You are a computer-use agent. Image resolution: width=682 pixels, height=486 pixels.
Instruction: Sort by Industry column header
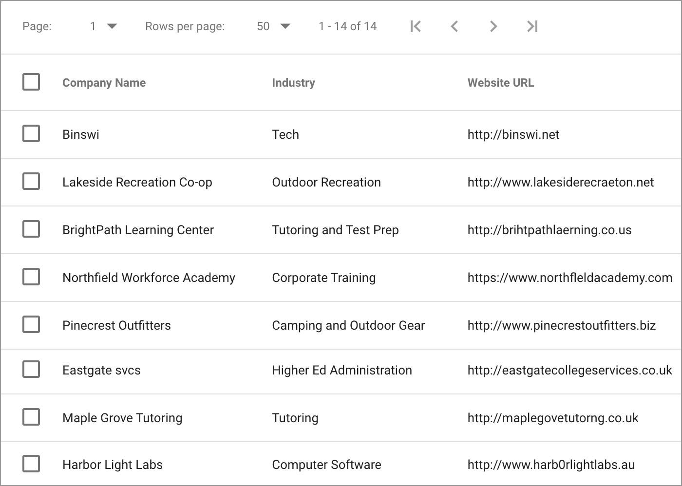tap(293, 83)
